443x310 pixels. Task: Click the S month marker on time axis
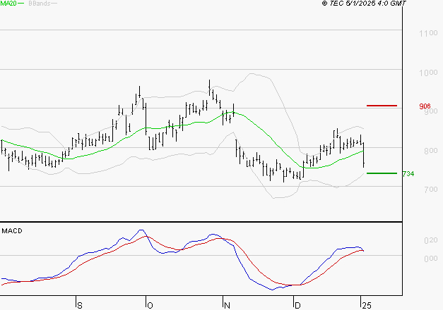(x=80, y=306)
